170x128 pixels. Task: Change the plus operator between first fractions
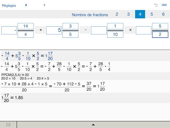coord(40,30)
